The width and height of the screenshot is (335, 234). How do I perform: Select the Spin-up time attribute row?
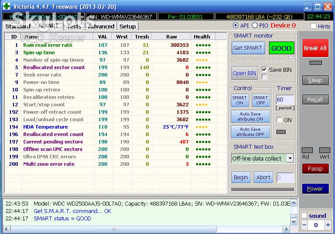point(115,52)
